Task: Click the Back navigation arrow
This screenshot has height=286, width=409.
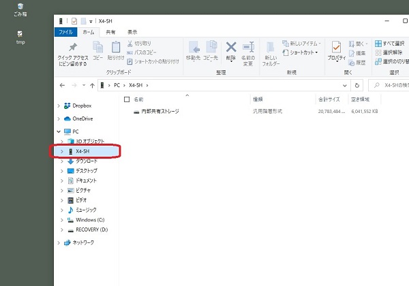Action: coord(62,85)
